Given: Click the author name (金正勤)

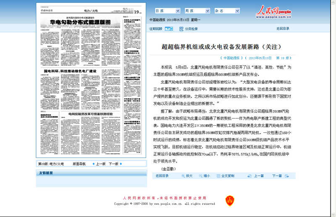Looking at the screenshot, I should pyautogui.click(x=168, y=169).
